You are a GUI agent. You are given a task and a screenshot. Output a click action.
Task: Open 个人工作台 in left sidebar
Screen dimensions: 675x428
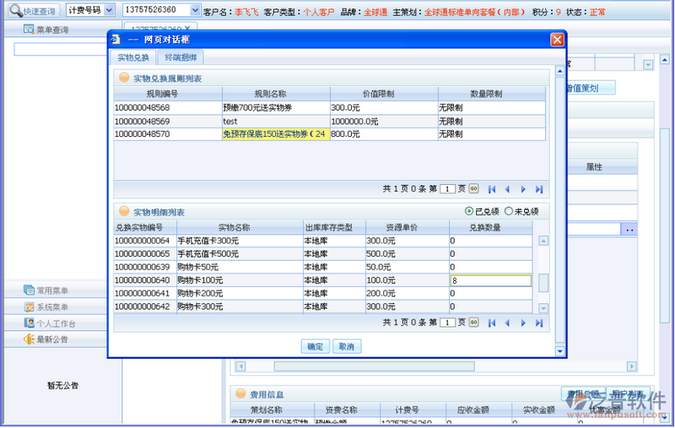(x=56, y=323)
